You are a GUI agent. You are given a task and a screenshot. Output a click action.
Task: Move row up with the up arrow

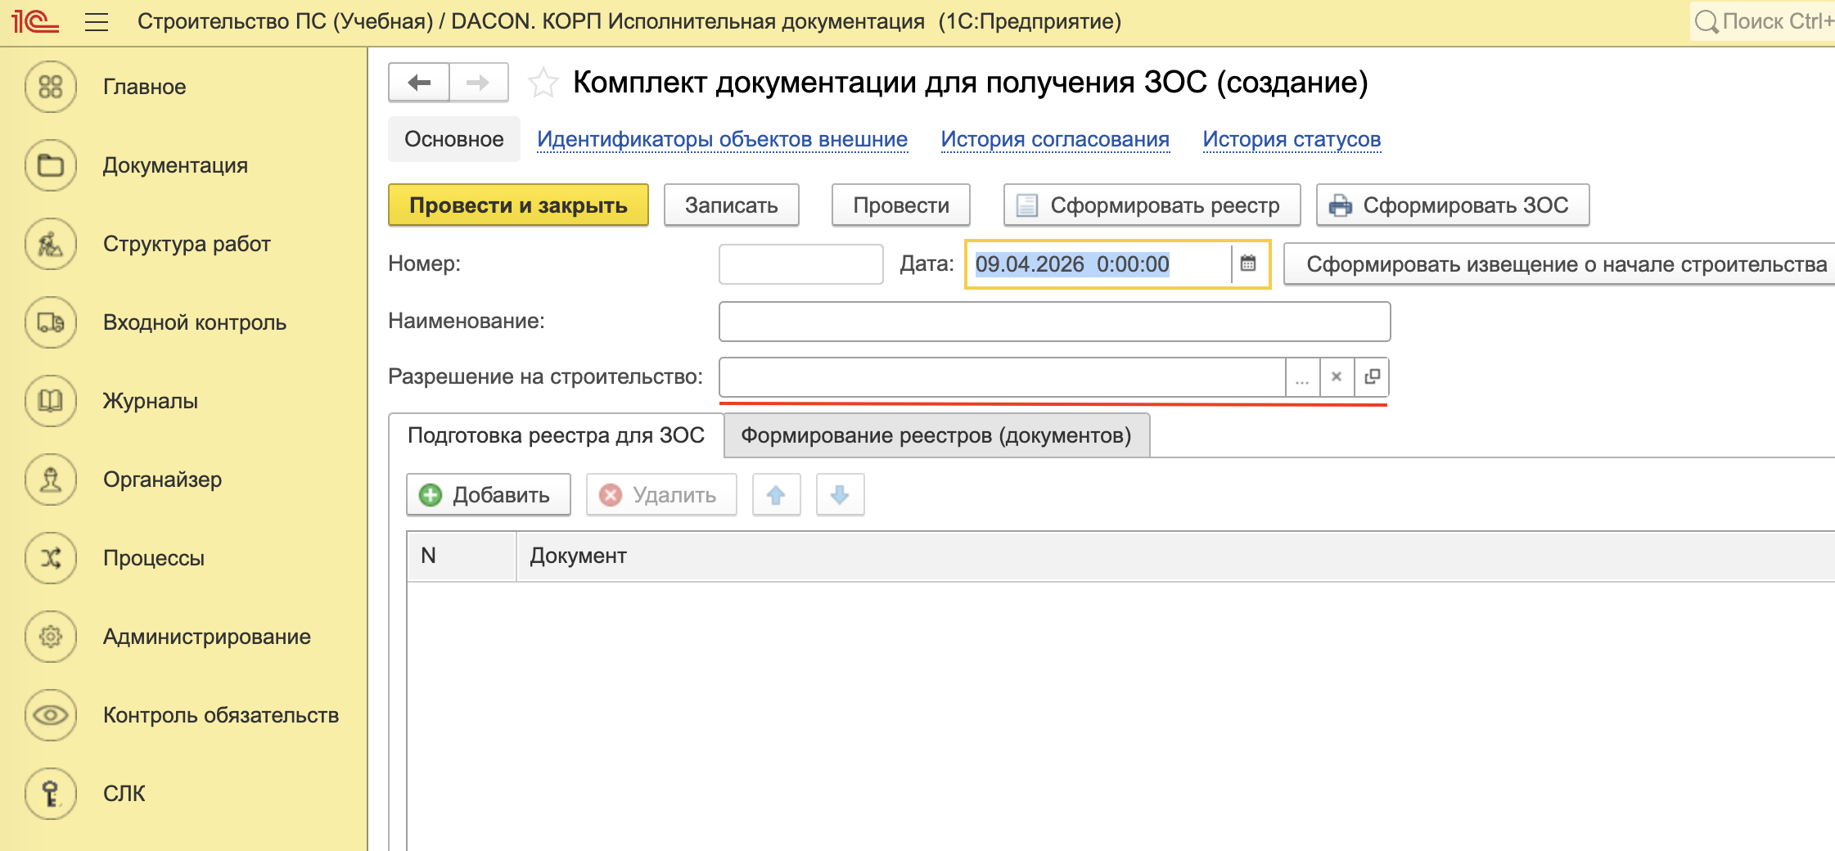coord(776,495)
